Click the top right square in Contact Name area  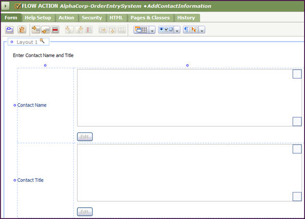[297, 74]
